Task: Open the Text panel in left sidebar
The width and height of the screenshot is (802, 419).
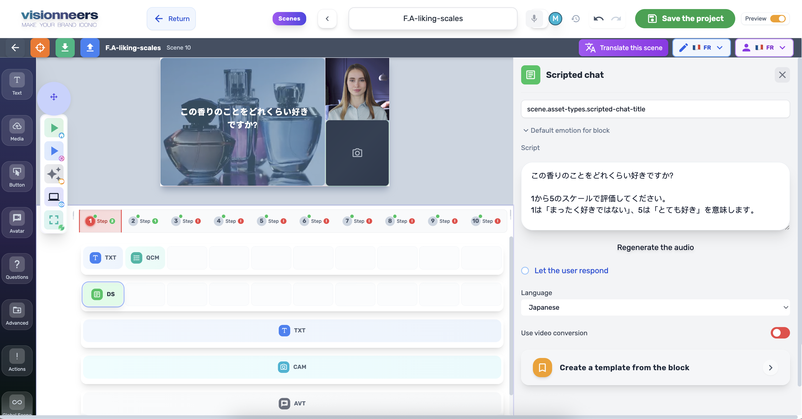Action: click(17, 84)
